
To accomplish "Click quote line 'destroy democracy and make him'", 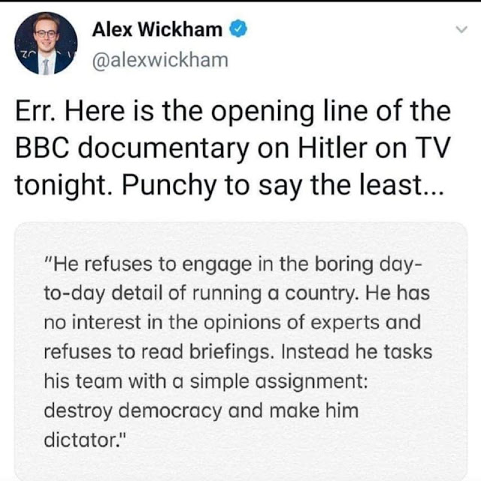I will coord(201,411).
